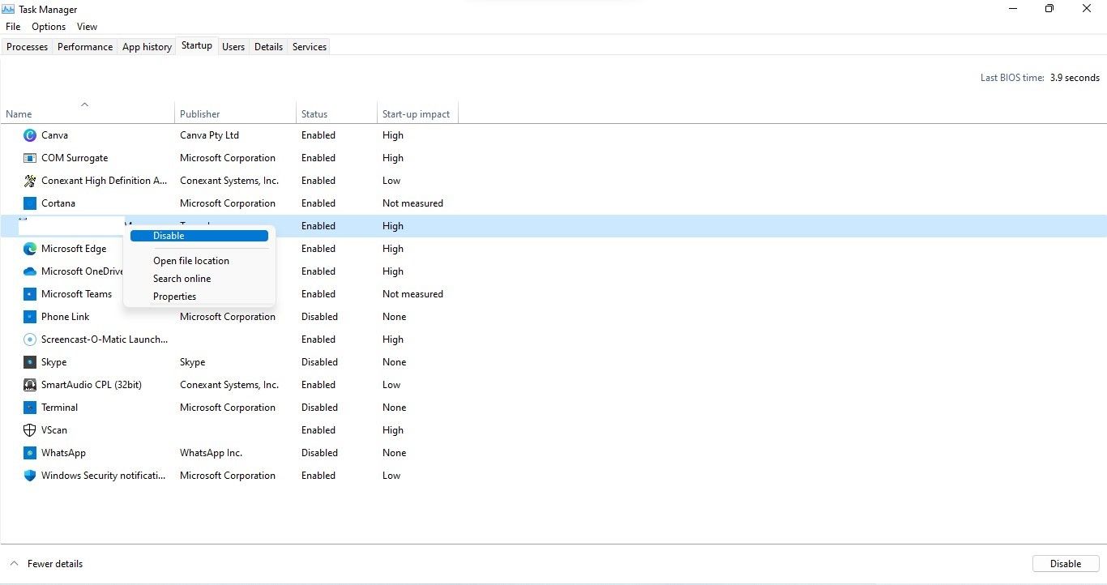
Task: Click High impact in VScan row
Action: [393, 430]
